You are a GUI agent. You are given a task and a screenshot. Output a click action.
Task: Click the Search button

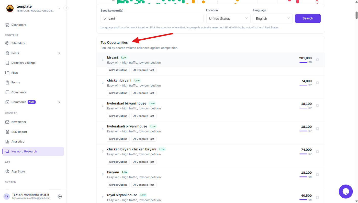coord(308,18)
